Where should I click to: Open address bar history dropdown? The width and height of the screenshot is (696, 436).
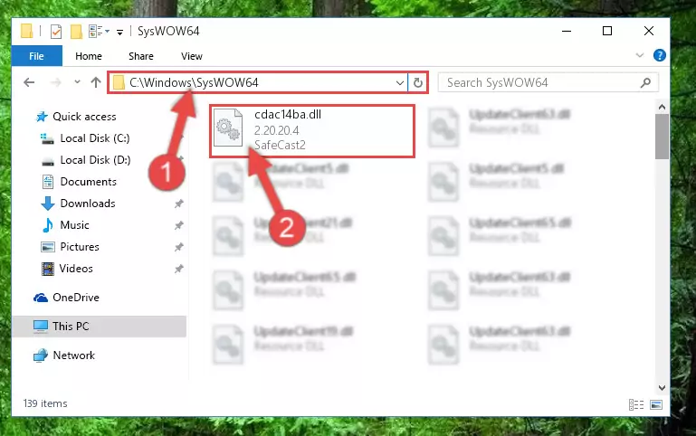tap(399, 83)
